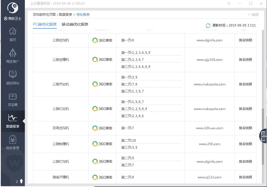Open 排名快照 for 沥青挖沟机 row
This screenshot has width=267, height=187.
[x=245, y=128]
